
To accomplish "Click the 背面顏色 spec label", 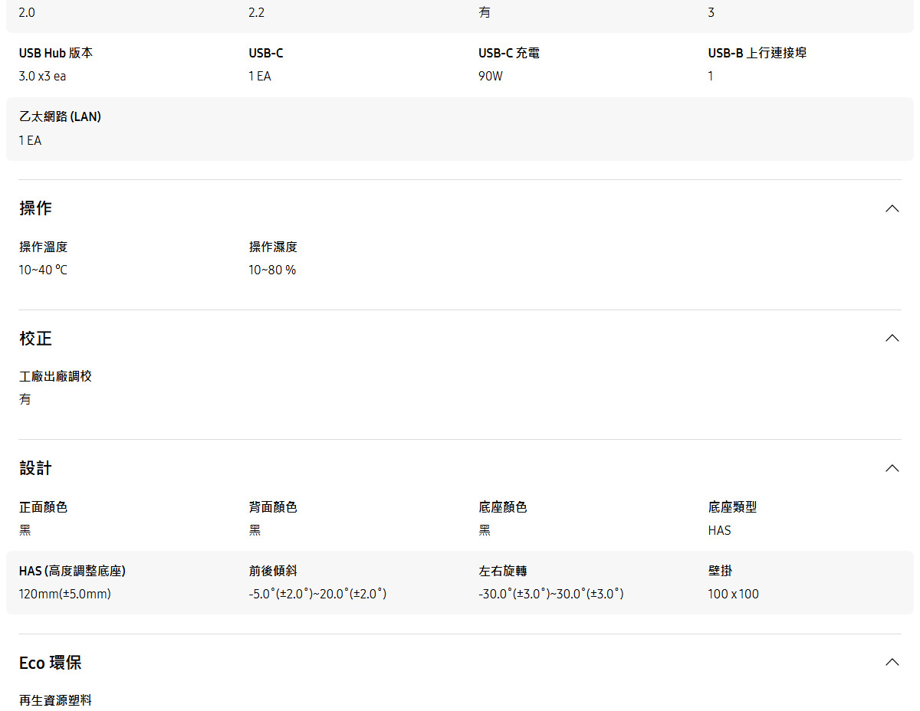I will click(x=272, y=506).
